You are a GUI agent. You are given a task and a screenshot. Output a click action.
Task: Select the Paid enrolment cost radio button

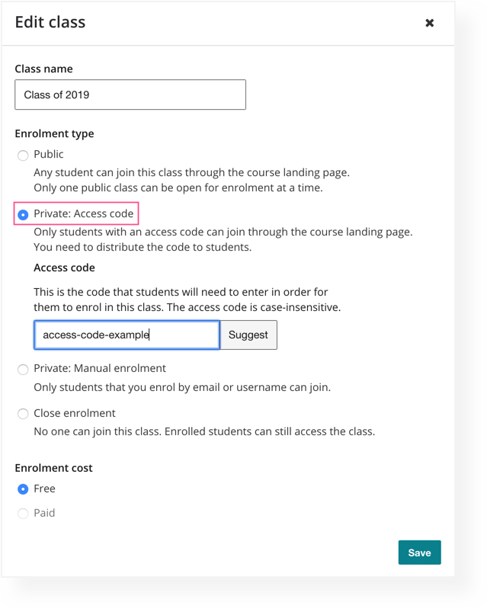23,514
